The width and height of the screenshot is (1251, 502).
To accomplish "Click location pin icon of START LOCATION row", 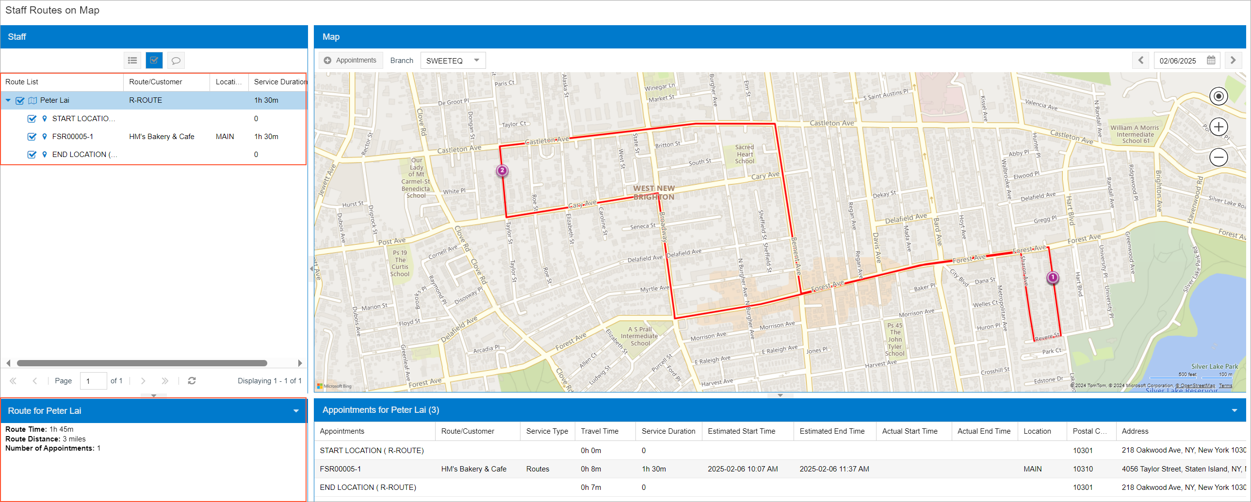I will 45,119.
